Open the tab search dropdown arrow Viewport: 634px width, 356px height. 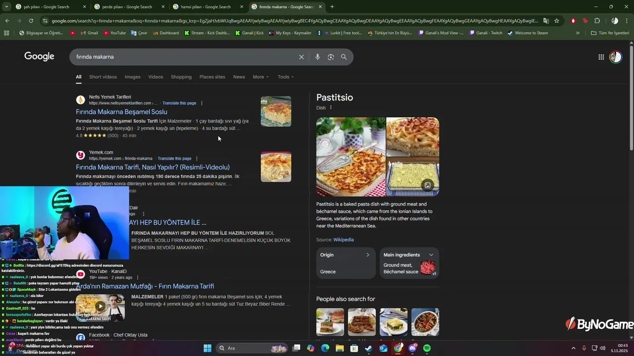click(5, 7)
